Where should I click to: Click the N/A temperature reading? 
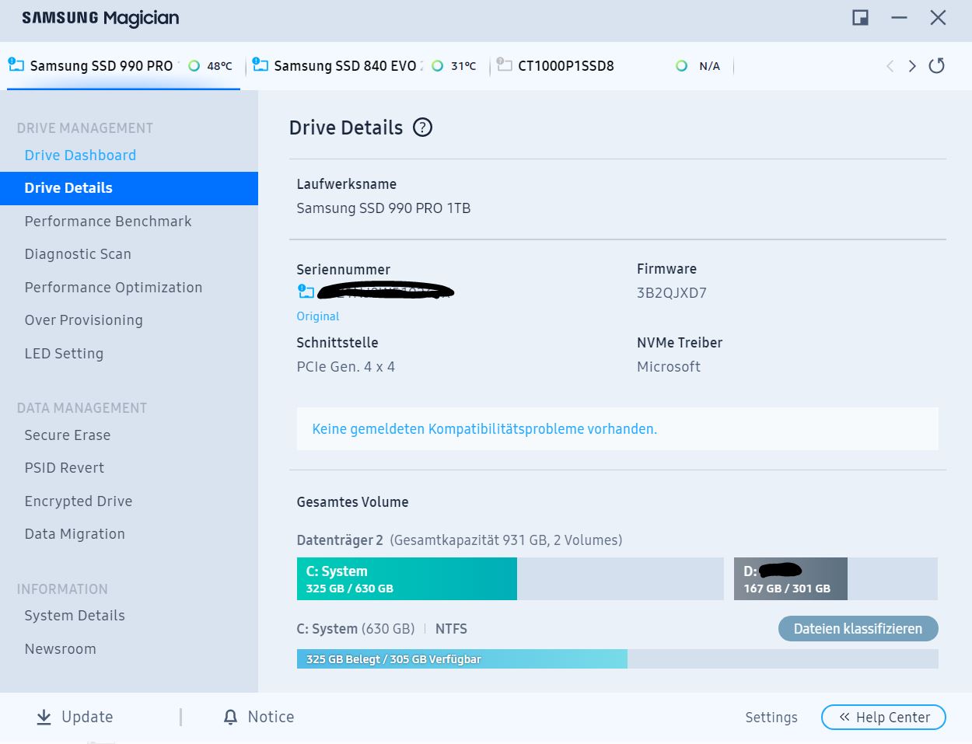709,66
